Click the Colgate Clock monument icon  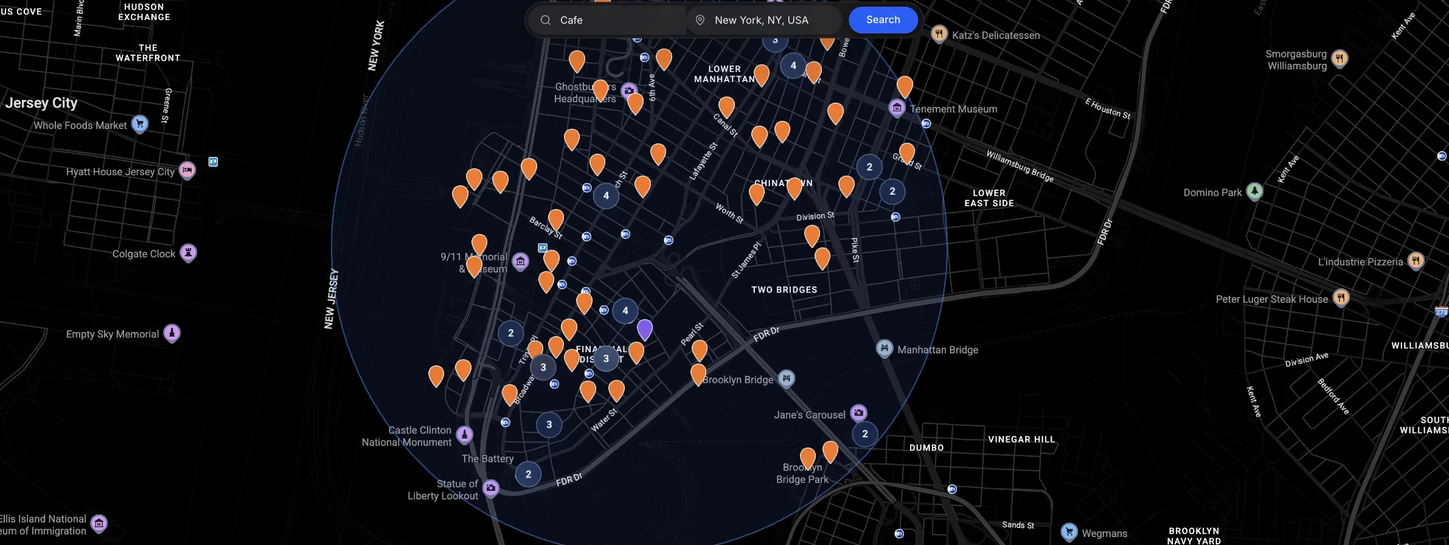click(189, 252)
